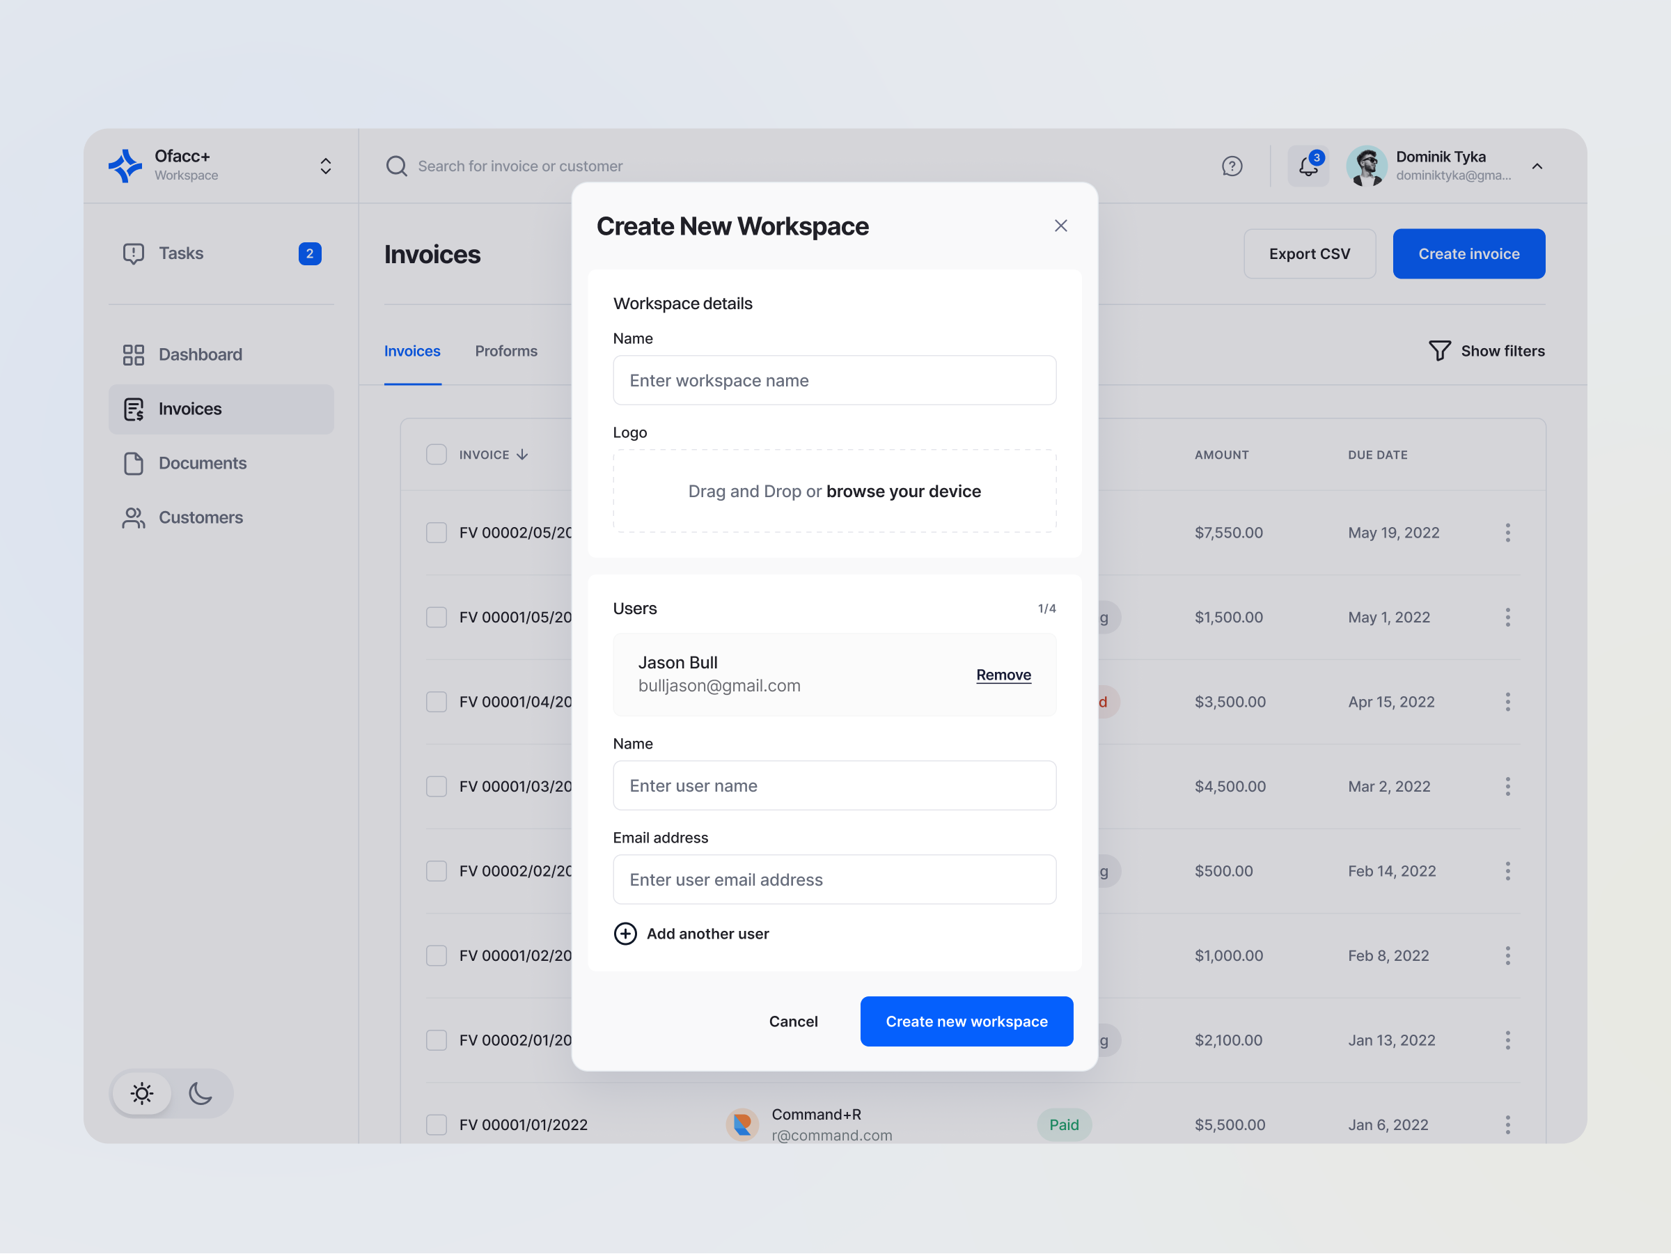This screenshot has width=1671, height=1254.
Task: Open the kebab menu on FV 00001/01/2022 row
Action: pyautogui.click(x=1508, y=1124)
